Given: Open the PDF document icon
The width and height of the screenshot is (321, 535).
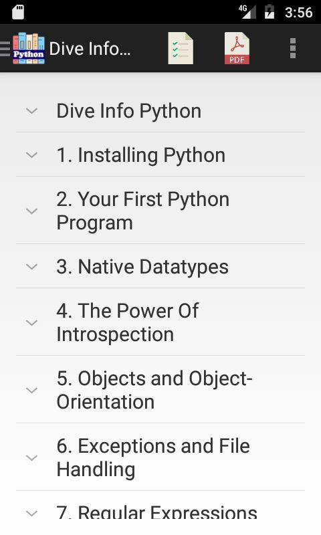Looking at the screenshot, I should tap(237, 48).
